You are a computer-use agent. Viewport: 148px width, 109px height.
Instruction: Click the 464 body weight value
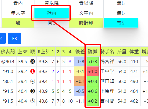[134, 91]
